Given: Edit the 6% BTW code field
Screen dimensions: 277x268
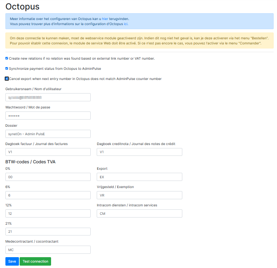Looking at the screenshot, I should pyautogui.click(x=48, y=195).
